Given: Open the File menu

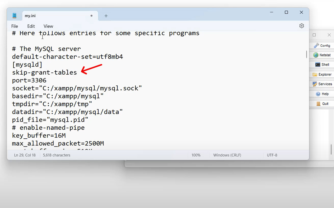Looking at the screenshot, I should coord(14,26).
